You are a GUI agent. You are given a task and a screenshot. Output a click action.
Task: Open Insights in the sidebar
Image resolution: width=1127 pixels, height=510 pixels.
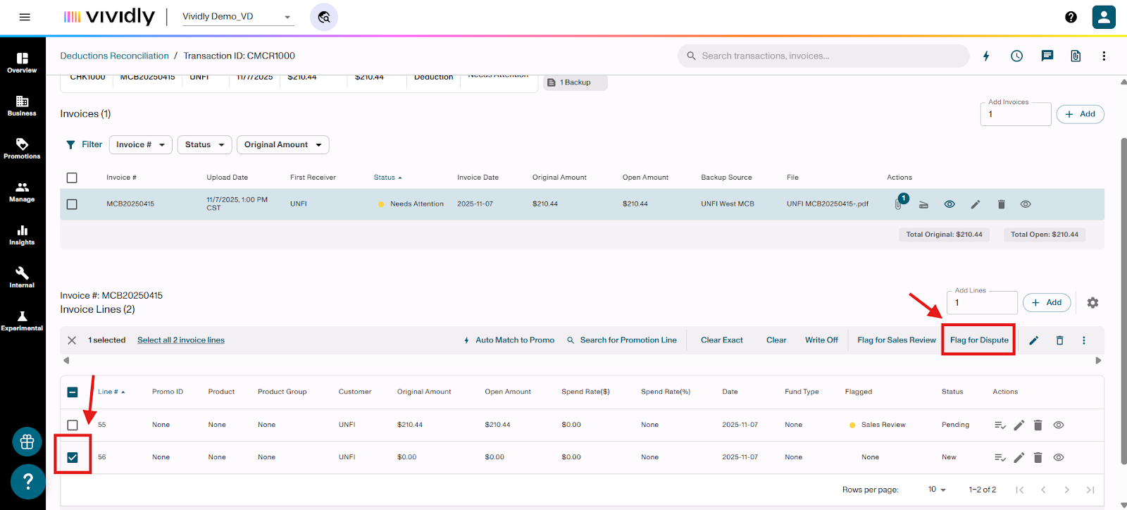tap(23, 235)
